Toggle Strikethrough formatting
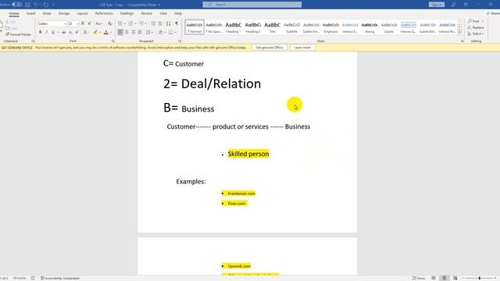 [64, 32]
